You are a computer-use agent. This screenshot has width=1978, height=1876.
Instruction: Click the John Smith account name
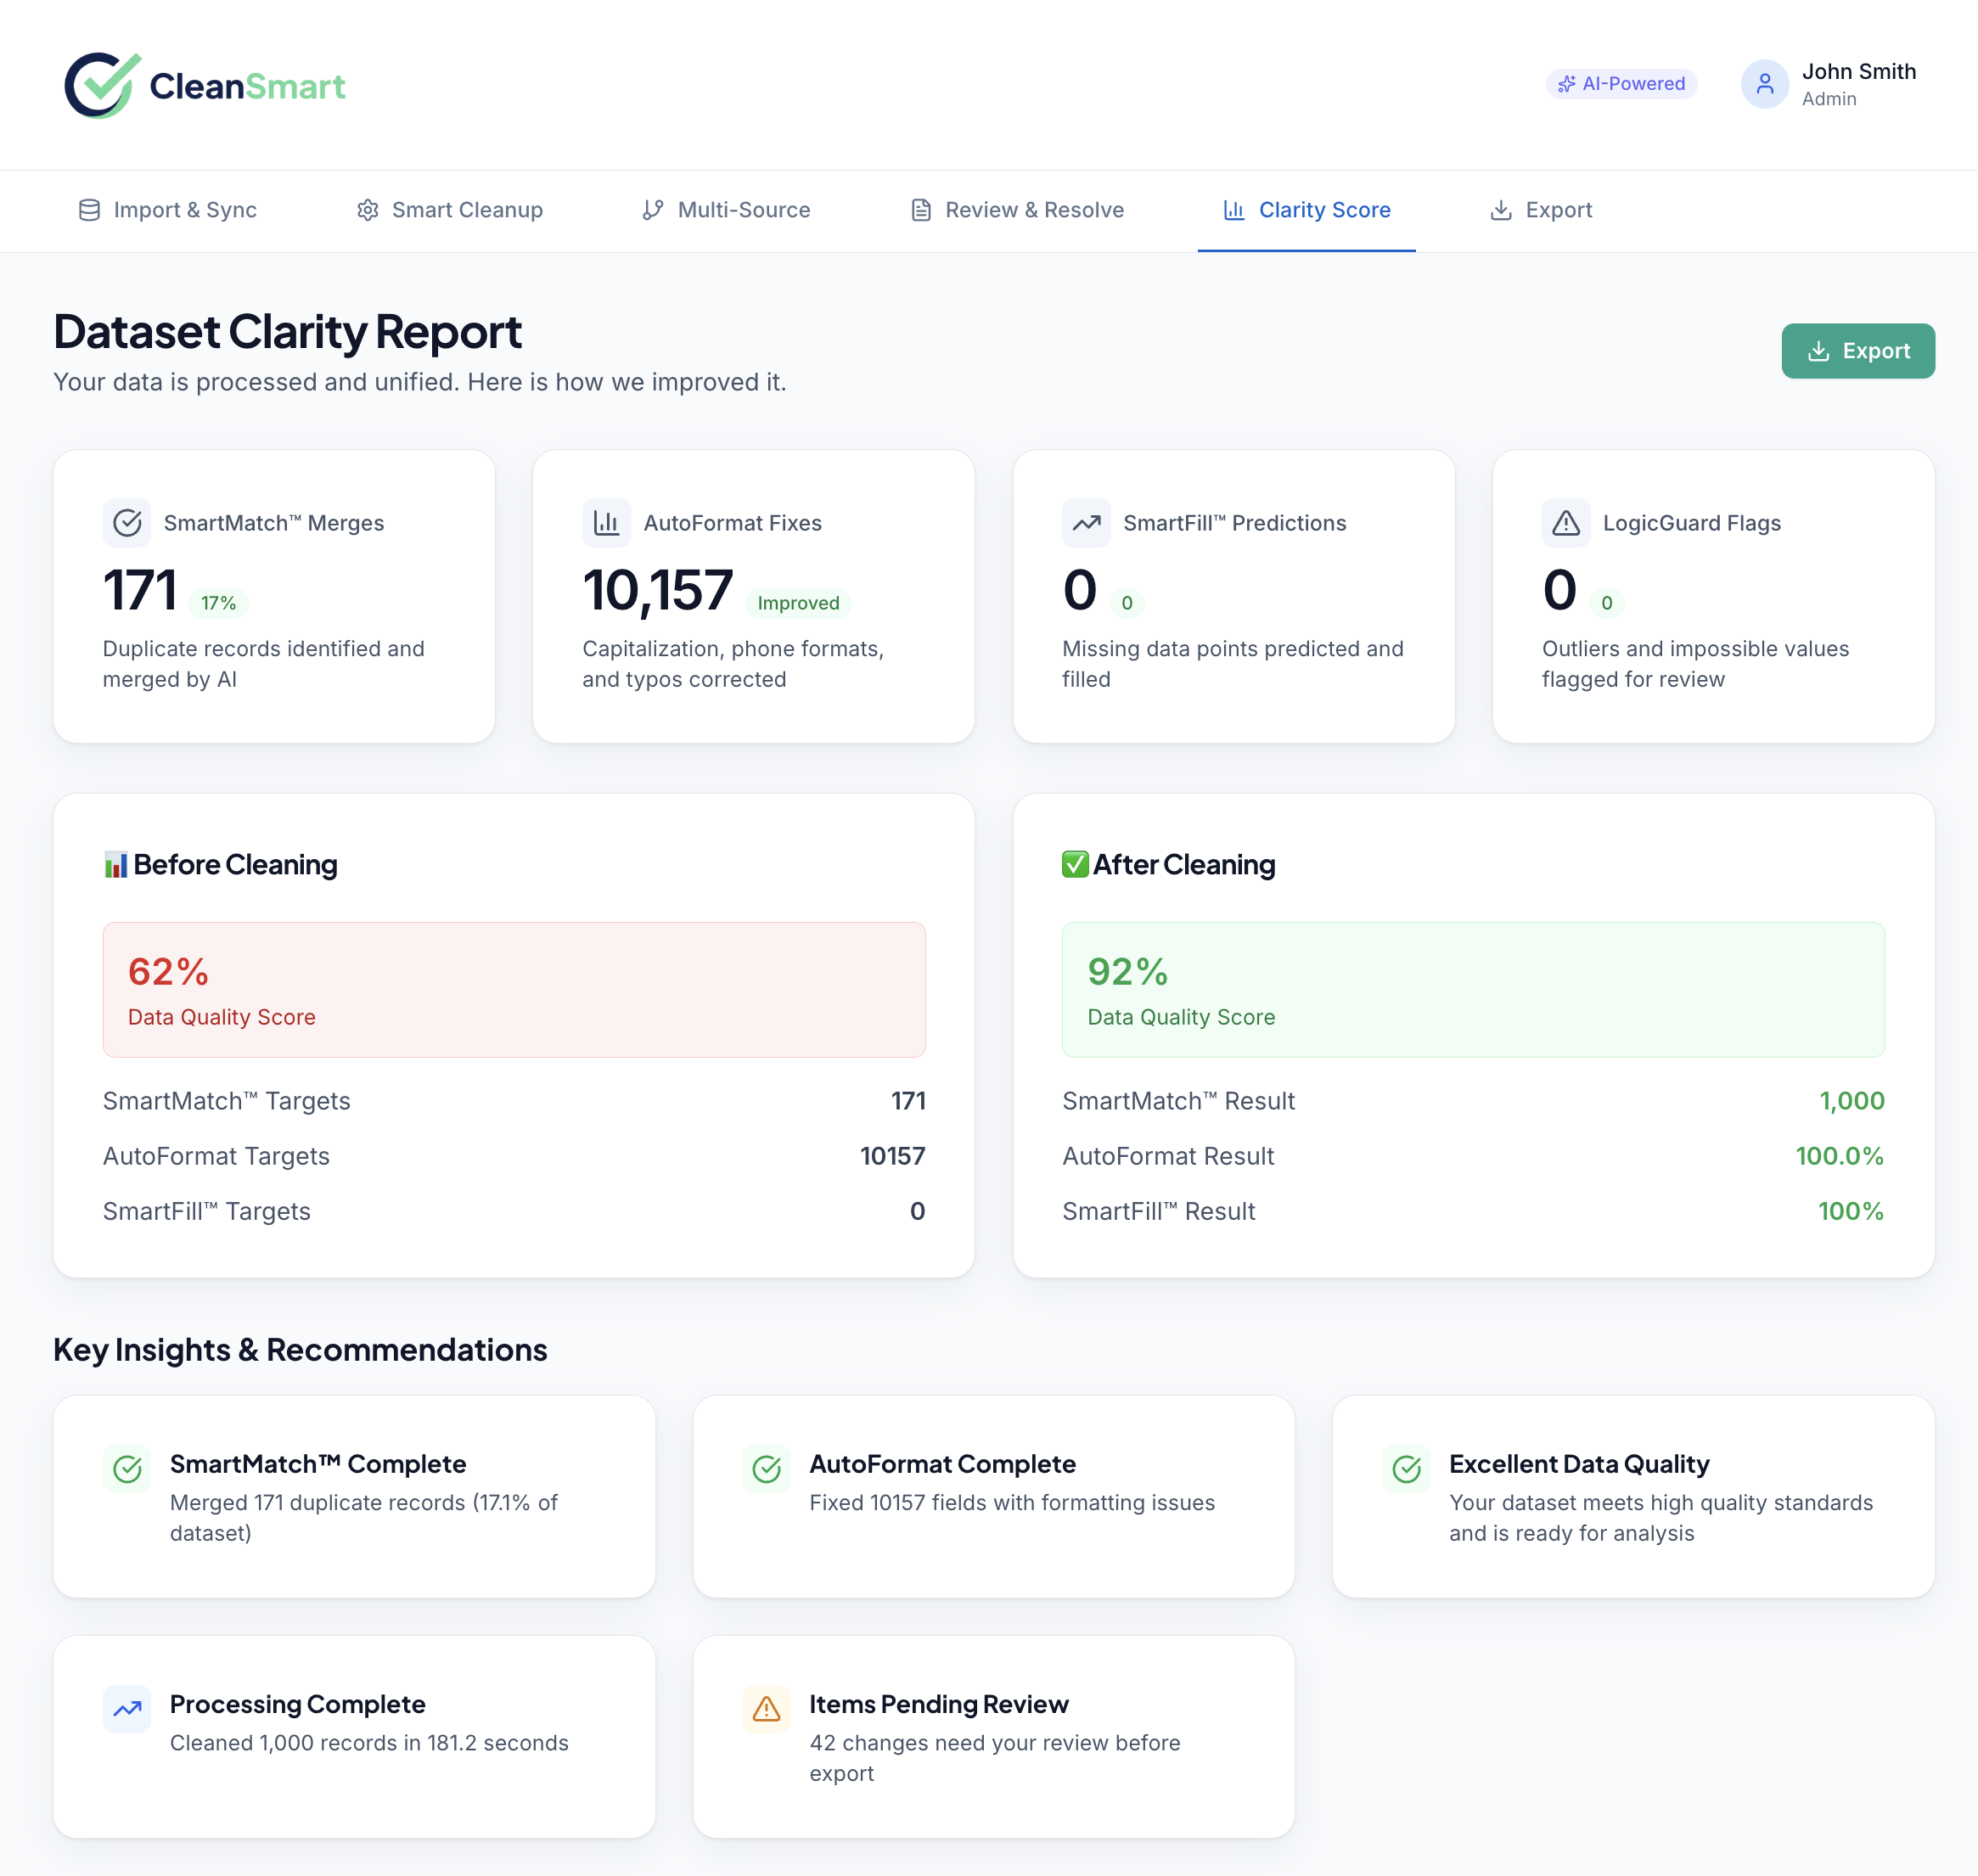tap(1859, 72)
